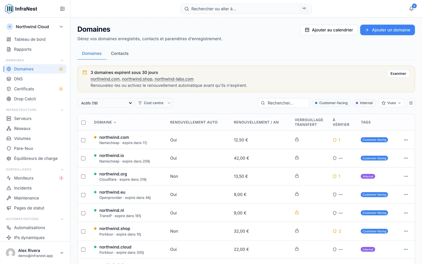
Task: Open the Northwind Cloud workspace switcher
Action: 35,27
